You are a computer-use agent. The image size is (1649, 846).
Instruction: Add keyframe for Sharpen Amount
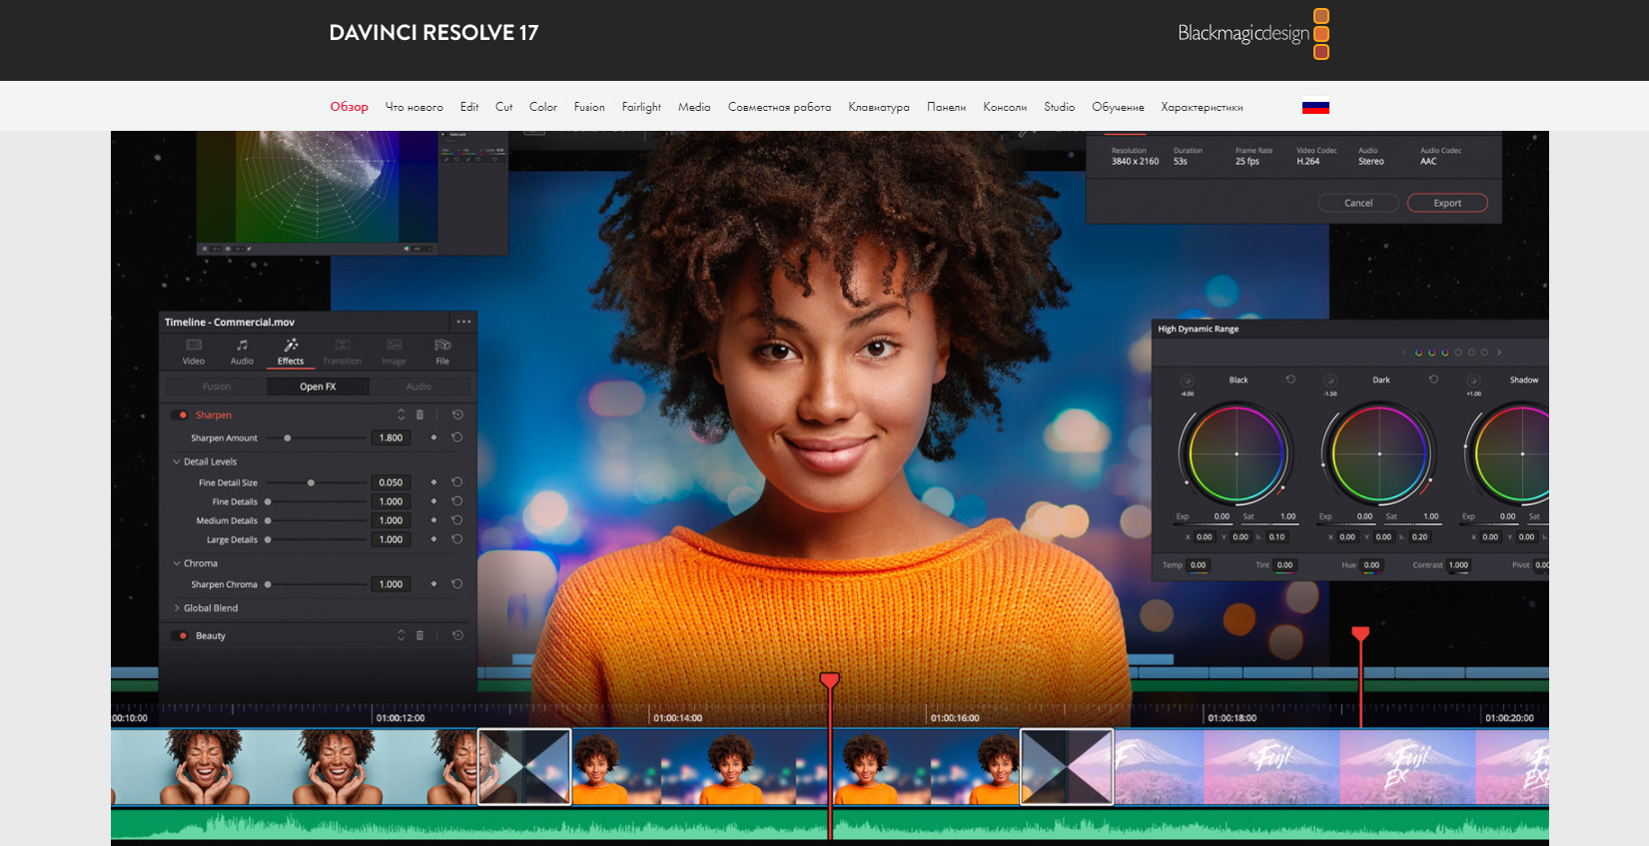tap(433, 437)
